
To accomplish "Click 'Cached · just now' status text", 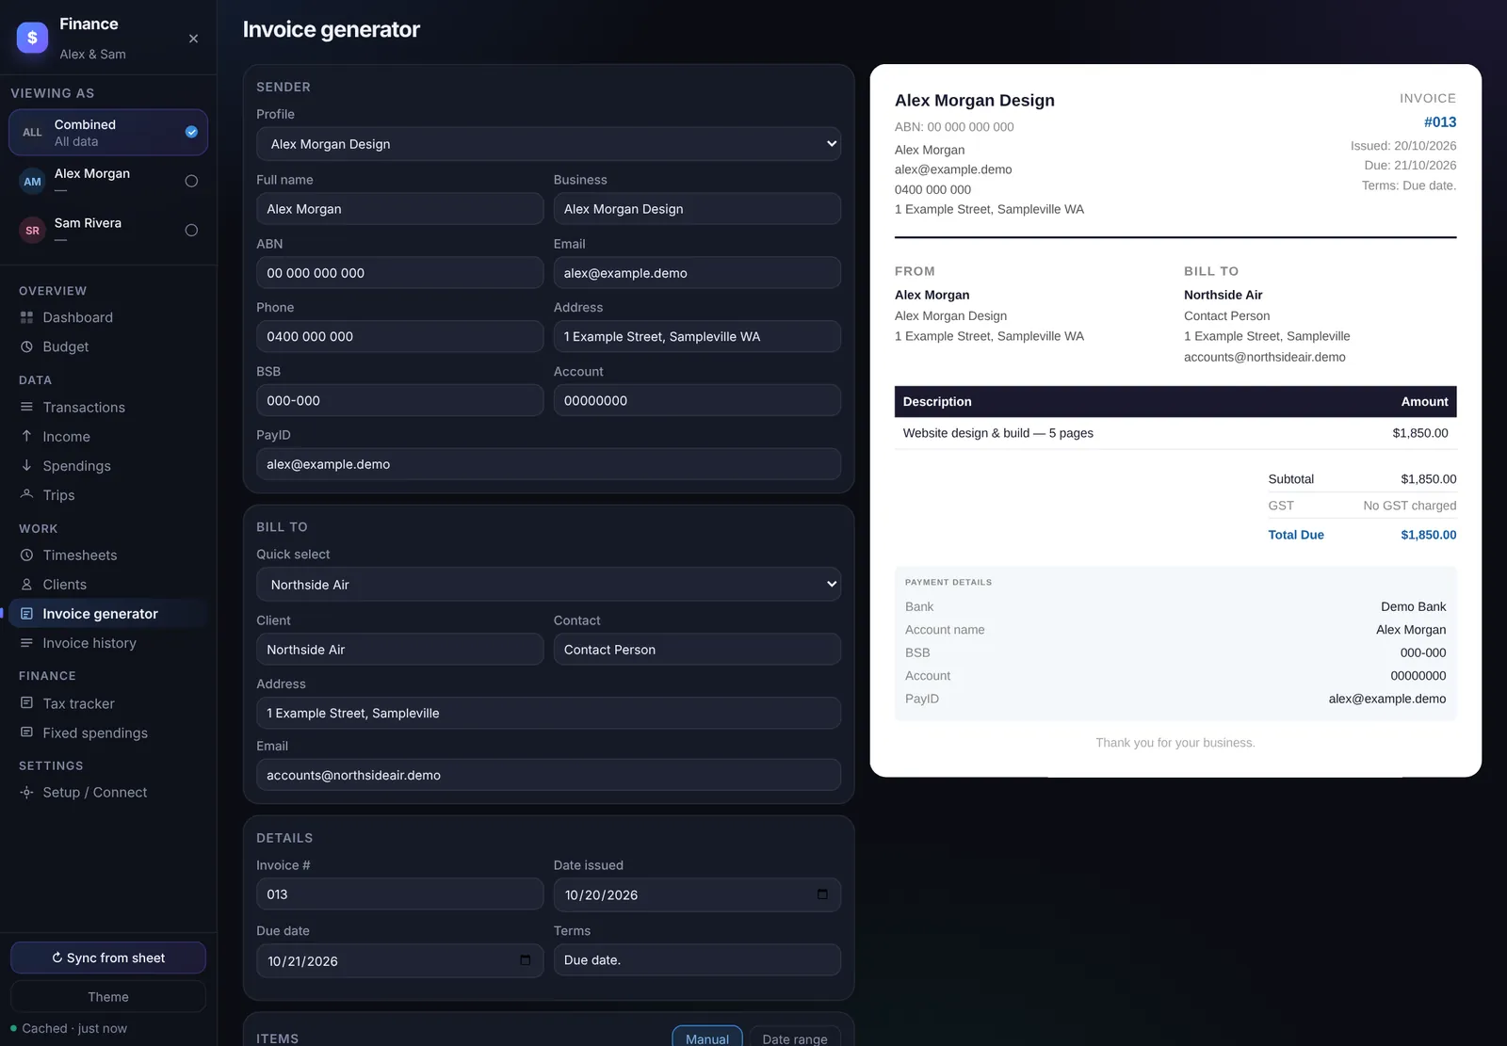I will [x=74, y=1028].
